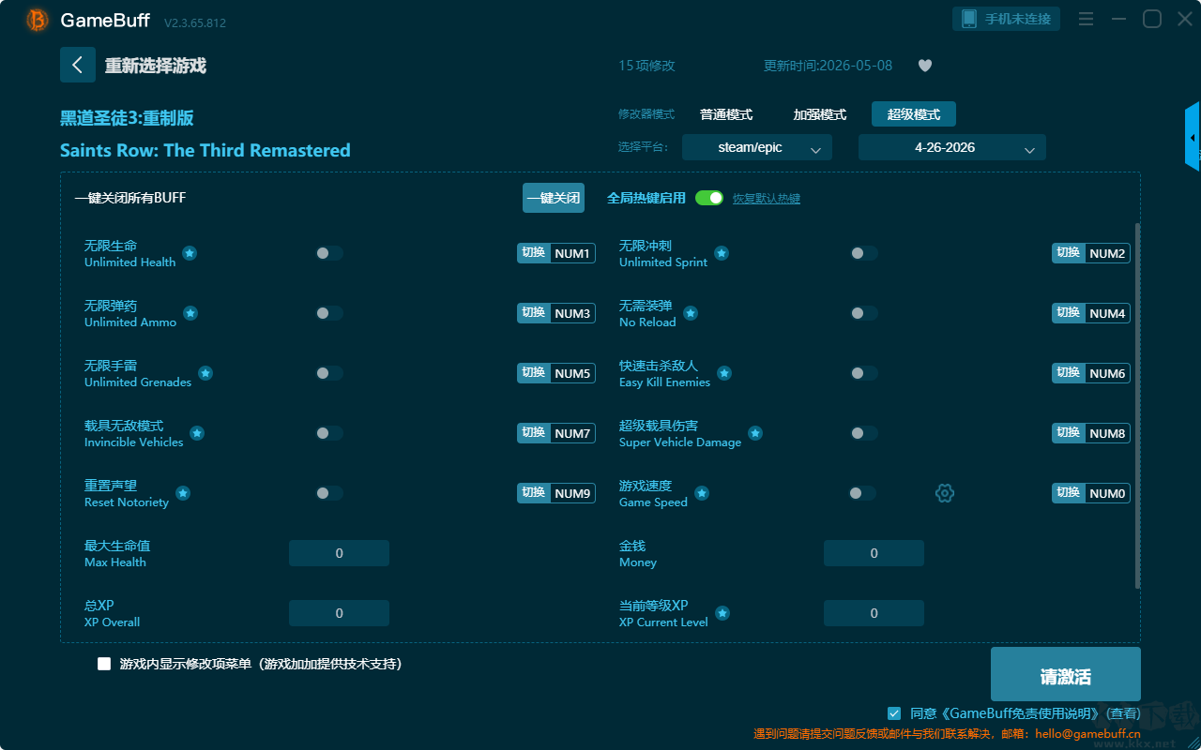Screen dimensions: 1201x750
Task: Click the 更新时间:2026-05-08 text
Action: pos(828,66)
